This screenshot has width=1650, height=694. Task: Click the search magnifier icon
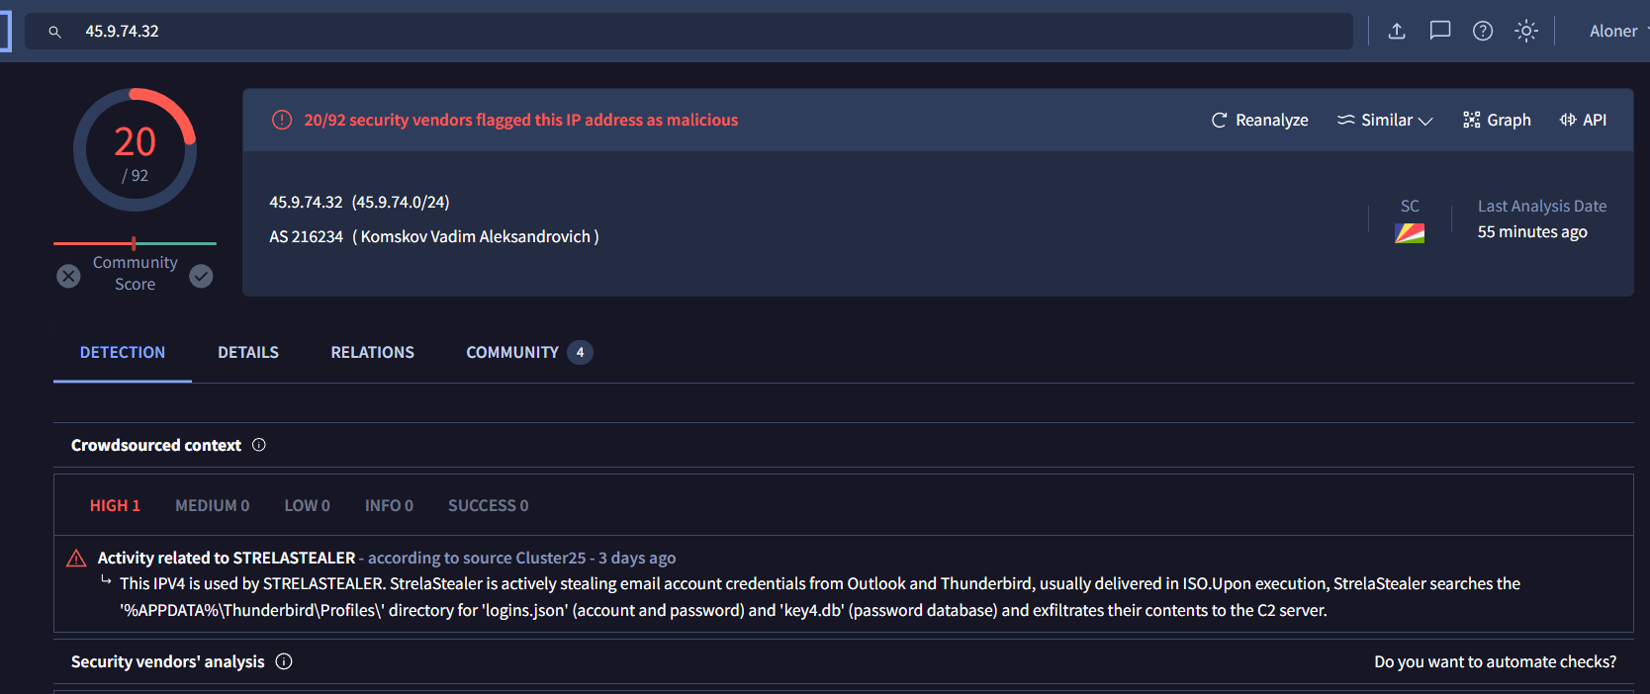[54, 31]
